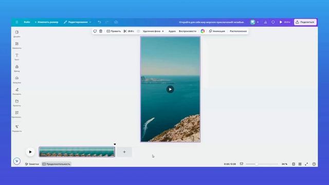Open the translate sidebar tool
This screenshot has height=185, width=329.
coord(17,128)
